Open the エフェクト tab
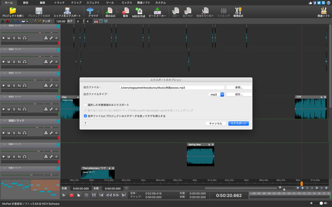Image resolution: width=332 pixels, height=207 pixels. [x=93, y=3]
